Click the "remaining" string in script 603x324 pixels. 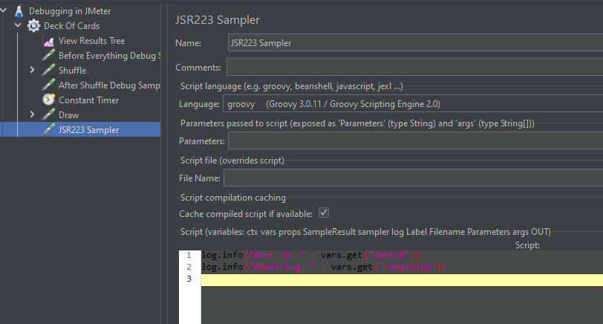tap(407, 267)
